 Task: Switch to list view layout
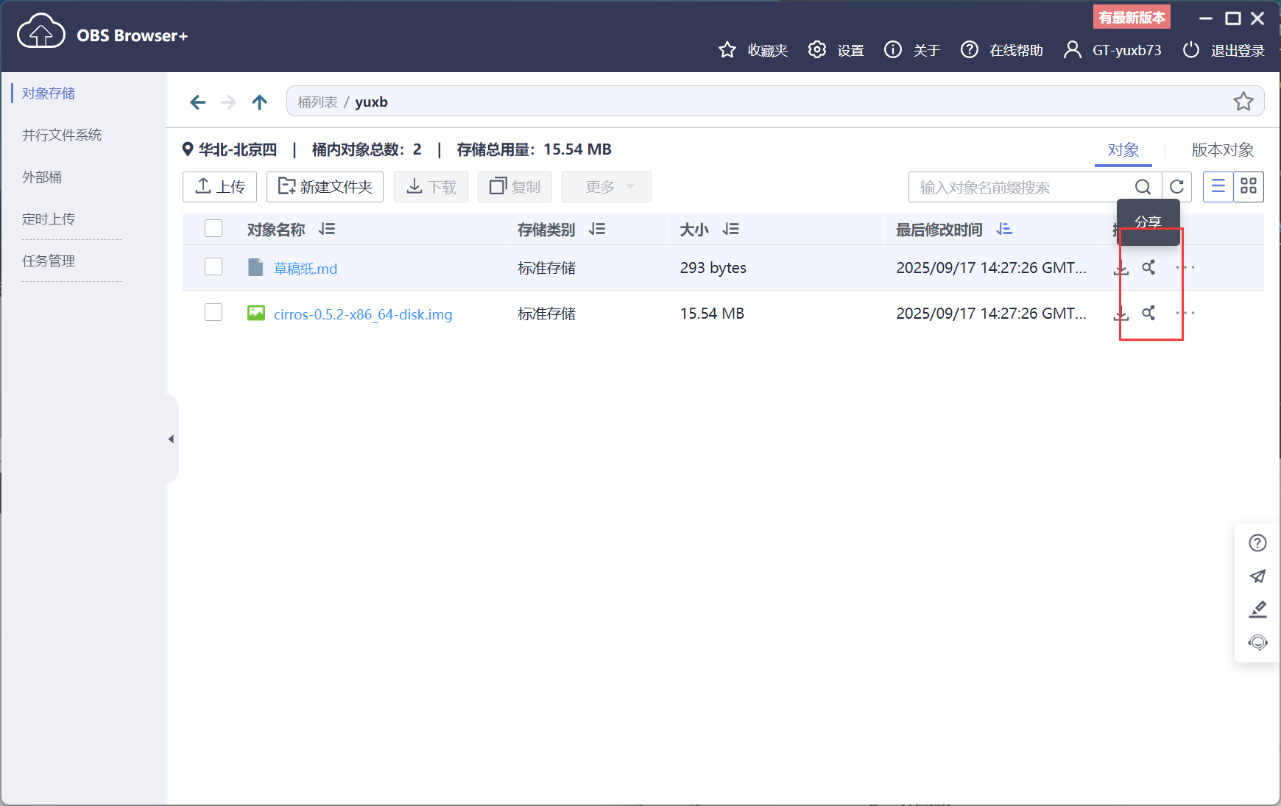pos(1218,187)
